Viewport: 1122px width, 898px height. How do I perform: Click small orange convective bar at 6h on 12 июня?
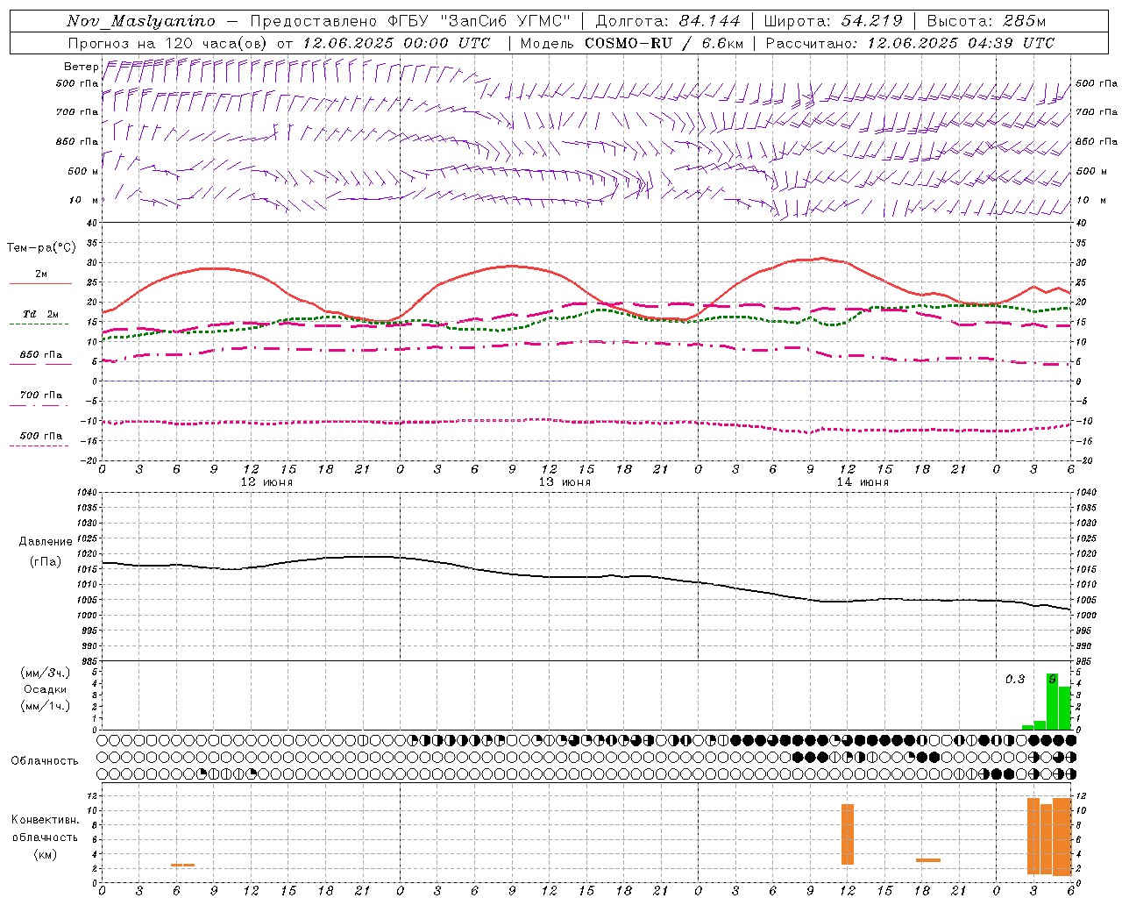(x=182, y=866)
